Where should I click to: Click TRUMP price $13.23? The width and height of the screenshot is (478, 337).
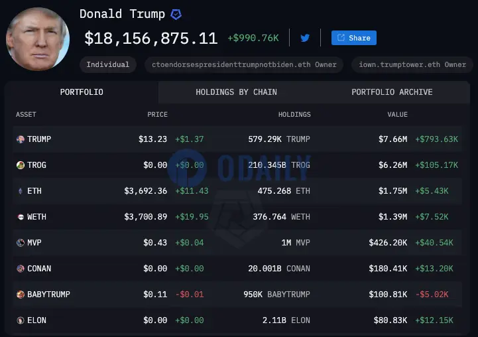tap(152, 139)
